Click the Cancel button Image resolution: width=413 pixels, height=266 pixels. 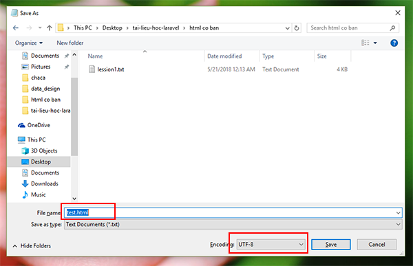click(x=377, y=245)
